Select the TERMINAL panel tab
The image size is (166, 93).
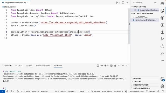pyautogui.click(x=58, y=66)
